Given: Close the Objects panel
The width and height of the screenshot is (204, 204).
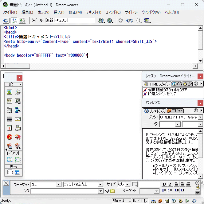Looking at the screenshot, I should pos(20,78).
